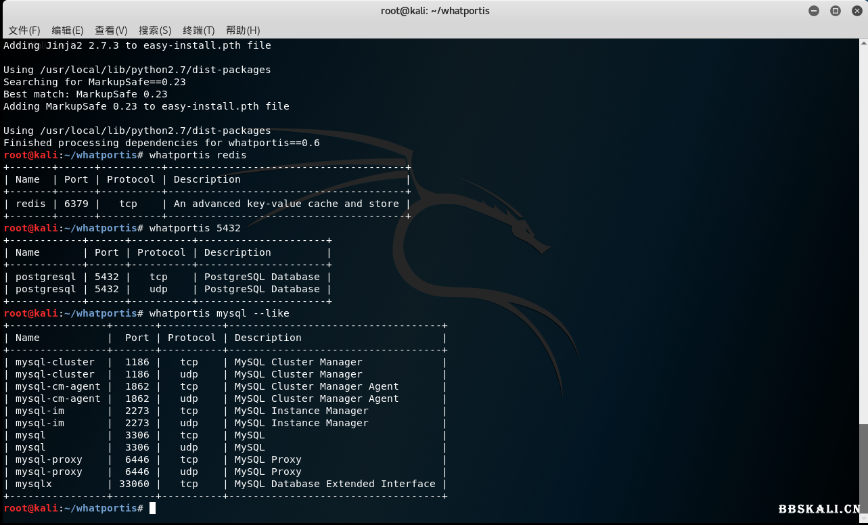Click the cursor block at the last prompt

[x=152, y=508]
